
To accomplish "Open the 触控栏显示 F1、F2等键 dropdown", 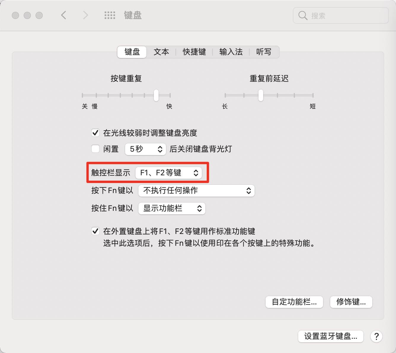I will (x=169, y=173).
